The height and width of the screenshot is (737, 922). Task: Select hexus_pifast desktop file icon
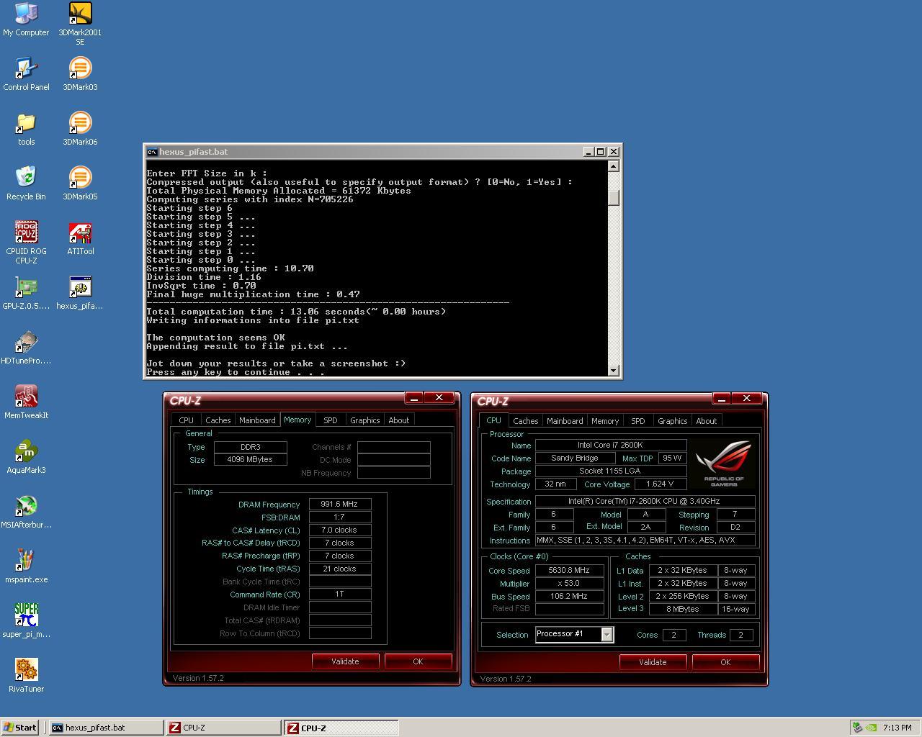(x=80, y=293)
